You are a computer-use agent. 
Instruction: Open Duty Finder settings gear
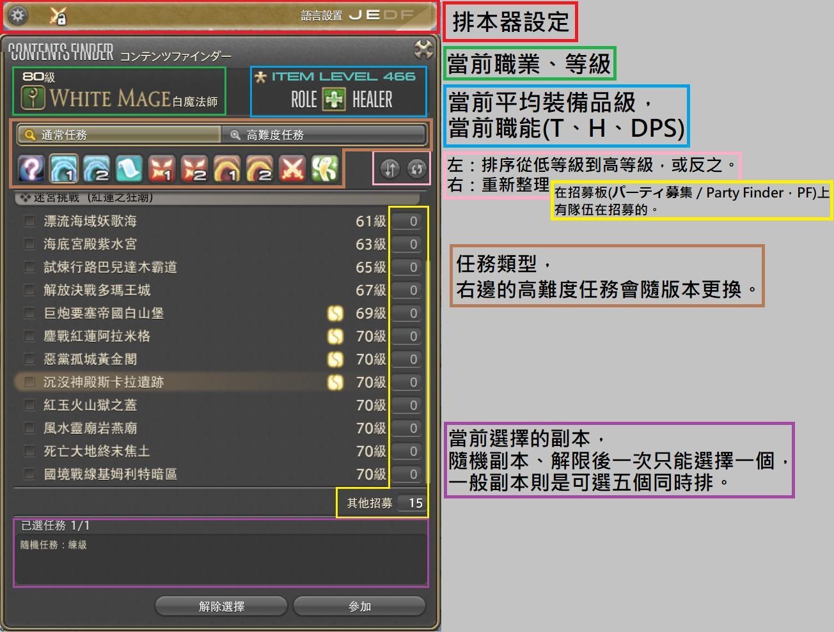click(x=18, y=15)
